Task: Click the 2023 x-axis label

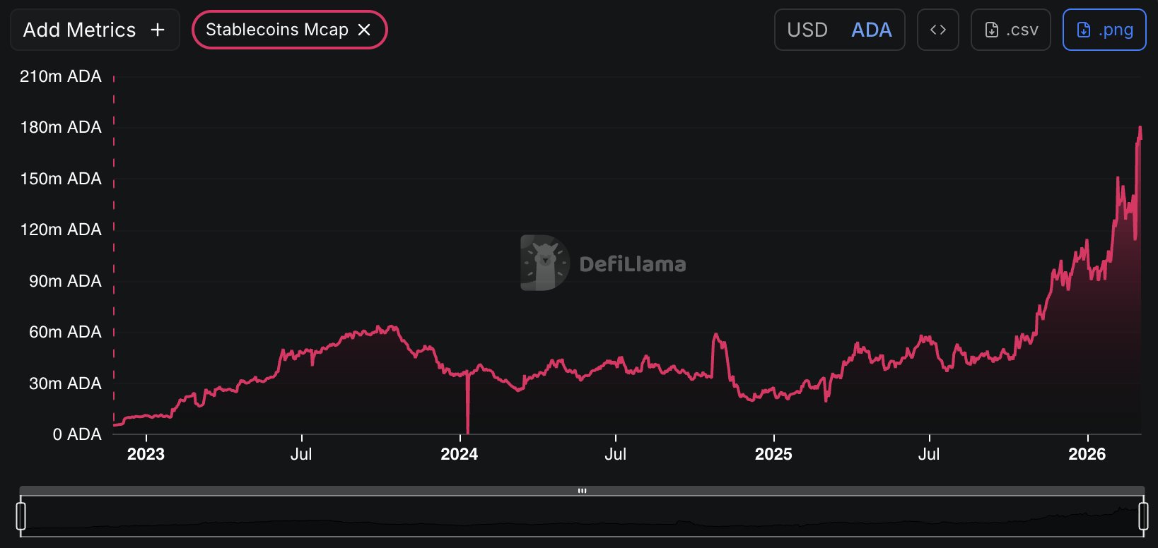Action: [146, 454]
